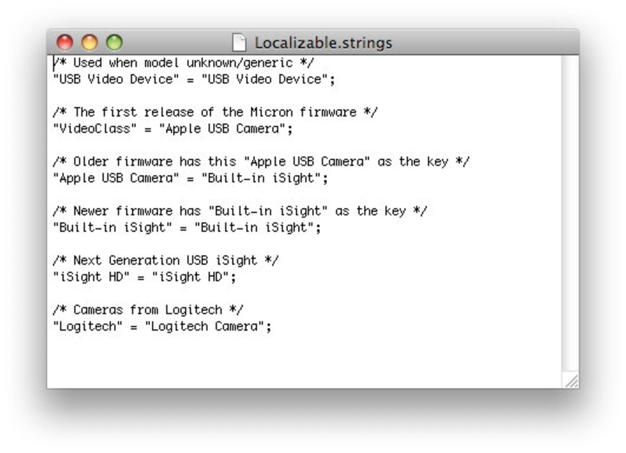Close the Localizable.strings window
The height and width of the screenshot is (453, 626).
coord(65,42)
